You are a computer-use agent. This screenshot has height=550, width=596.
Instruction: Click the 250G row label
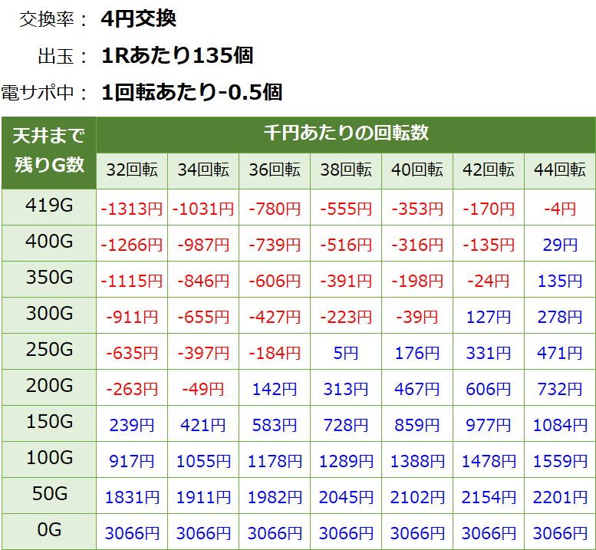(49, 351)
